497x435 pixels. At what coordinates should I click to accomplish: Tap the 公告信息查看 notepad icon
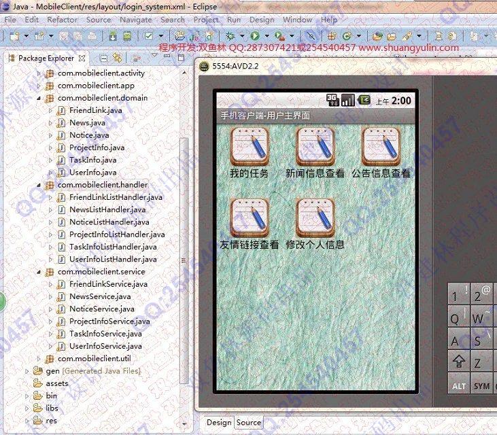point(380,146)
